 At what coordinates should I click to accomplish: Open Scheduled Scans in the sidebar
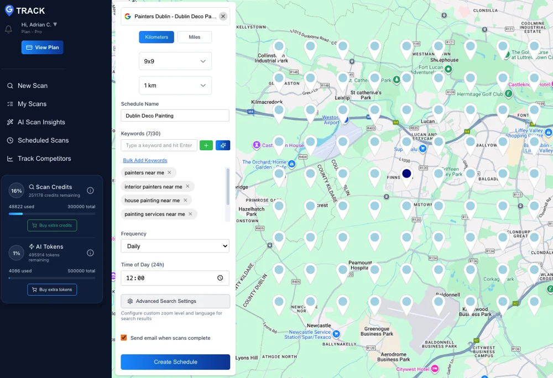coord(43,140)
